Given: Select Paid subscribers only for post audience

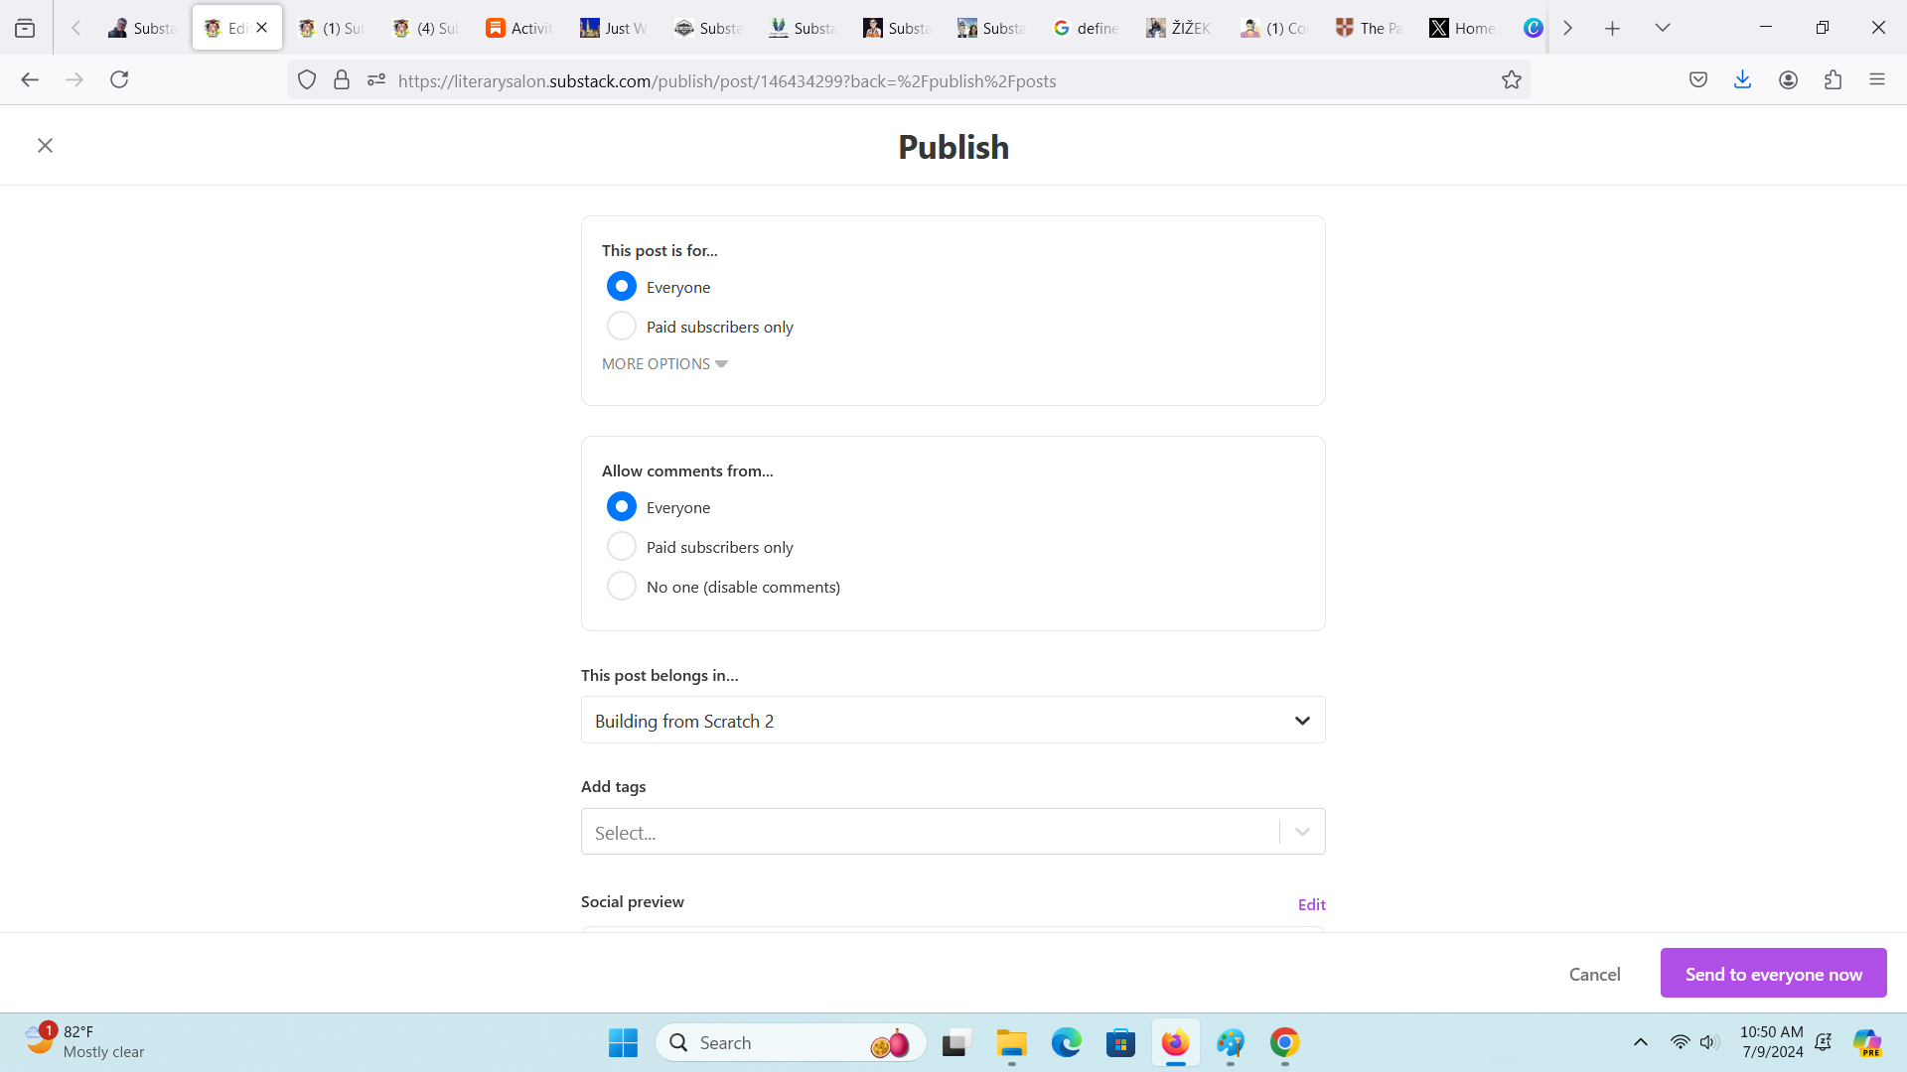Looking at the screenshot, I should [x=622, y=327].
